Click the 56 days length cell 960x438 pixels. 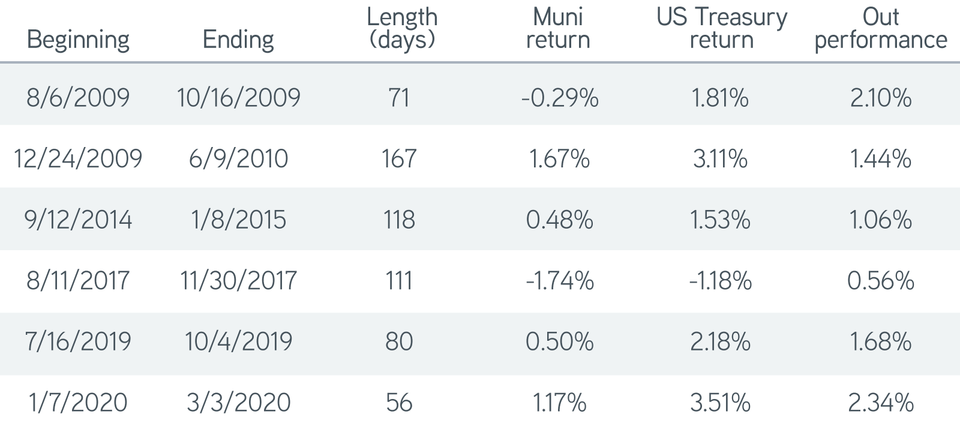coord(399,402)
